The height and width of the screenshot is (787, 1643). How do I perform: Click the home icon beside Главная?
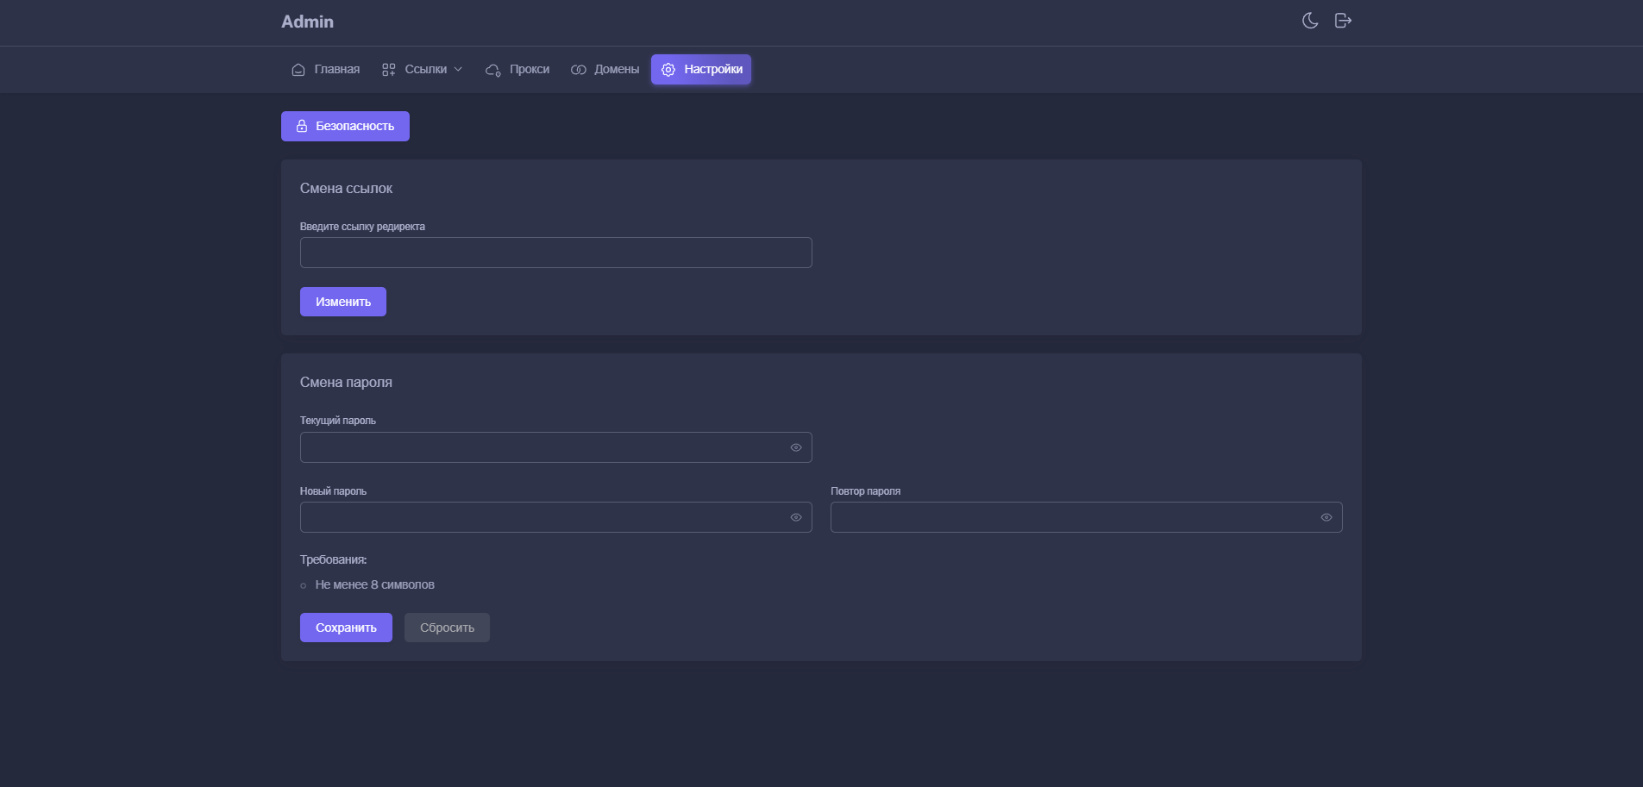[x=298, y=70]
